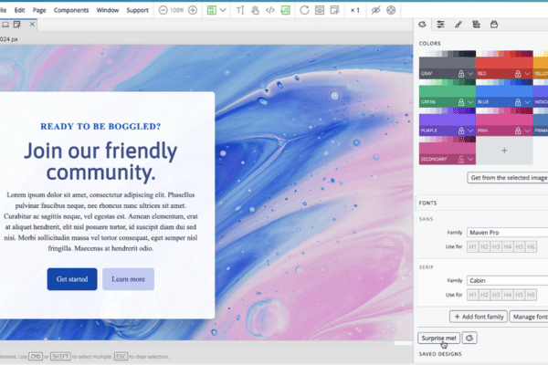Open the Components menu
The width and height of the screenshot is (548, 365).
click(71, 10)
